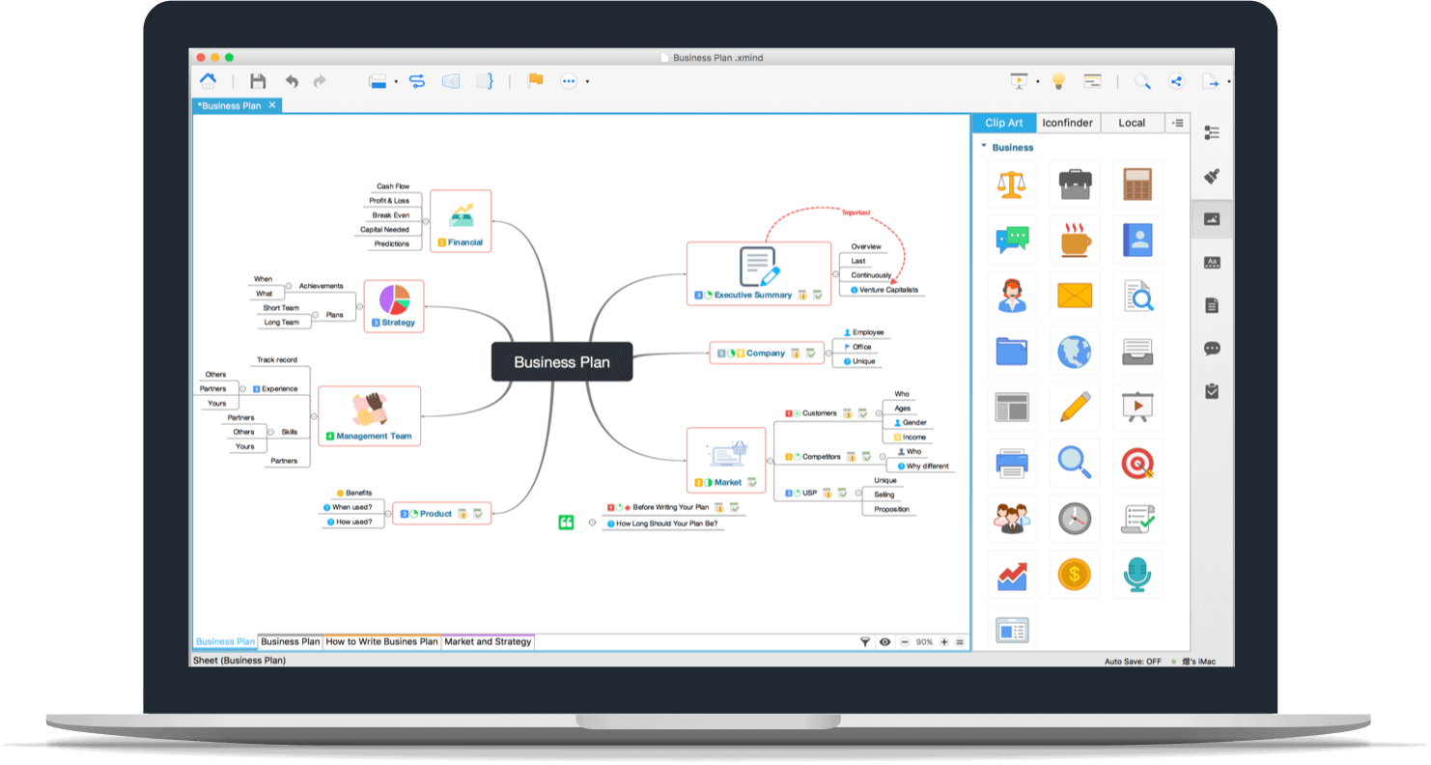Switch to the Iconfinder tab
The image size is (1431, 765).
pyautogui.click(x=1068, y=123)
